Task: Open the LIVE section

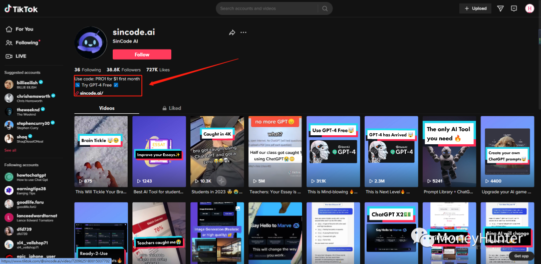Action: click(17, 56)
